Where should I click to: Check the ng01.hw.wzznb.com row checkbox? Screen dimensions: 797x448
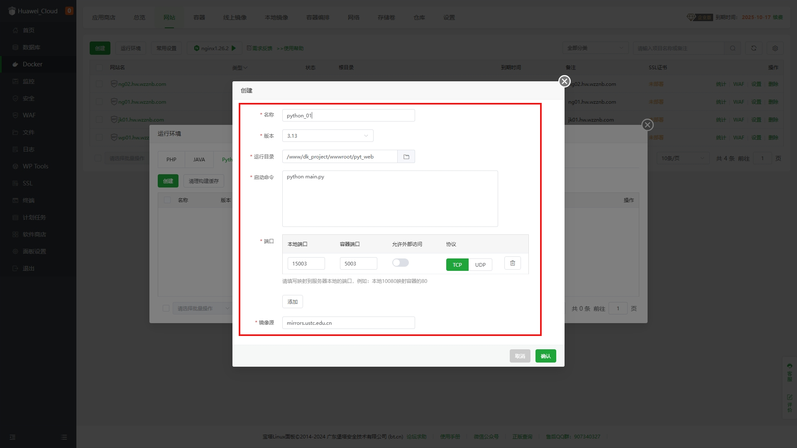tap(99, 102)
